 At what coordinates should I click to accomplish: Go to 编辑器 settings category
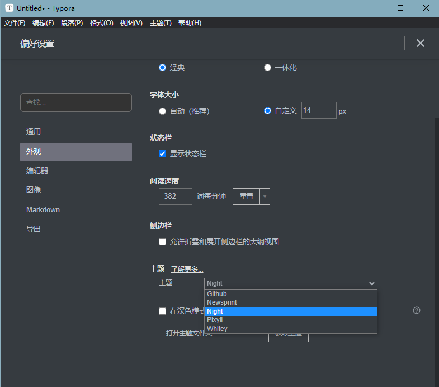[76, 171]
